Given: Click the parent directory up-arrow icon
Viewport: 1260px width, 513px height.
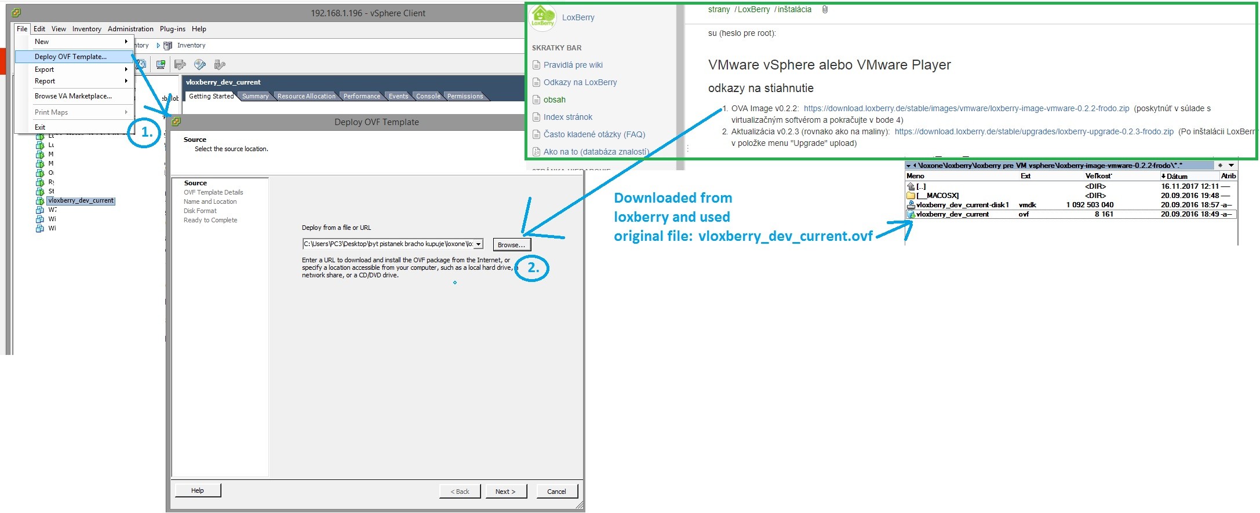Looking at the screenshot, I should pyautogui.click(x=911, y=186).
